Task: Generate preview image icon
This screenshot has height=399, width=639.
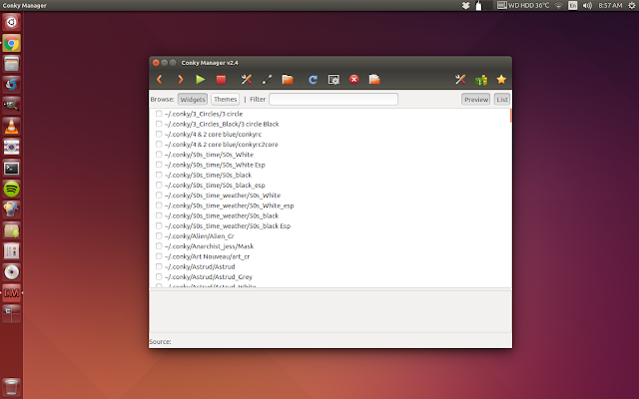Action: [x=333, y=80]
